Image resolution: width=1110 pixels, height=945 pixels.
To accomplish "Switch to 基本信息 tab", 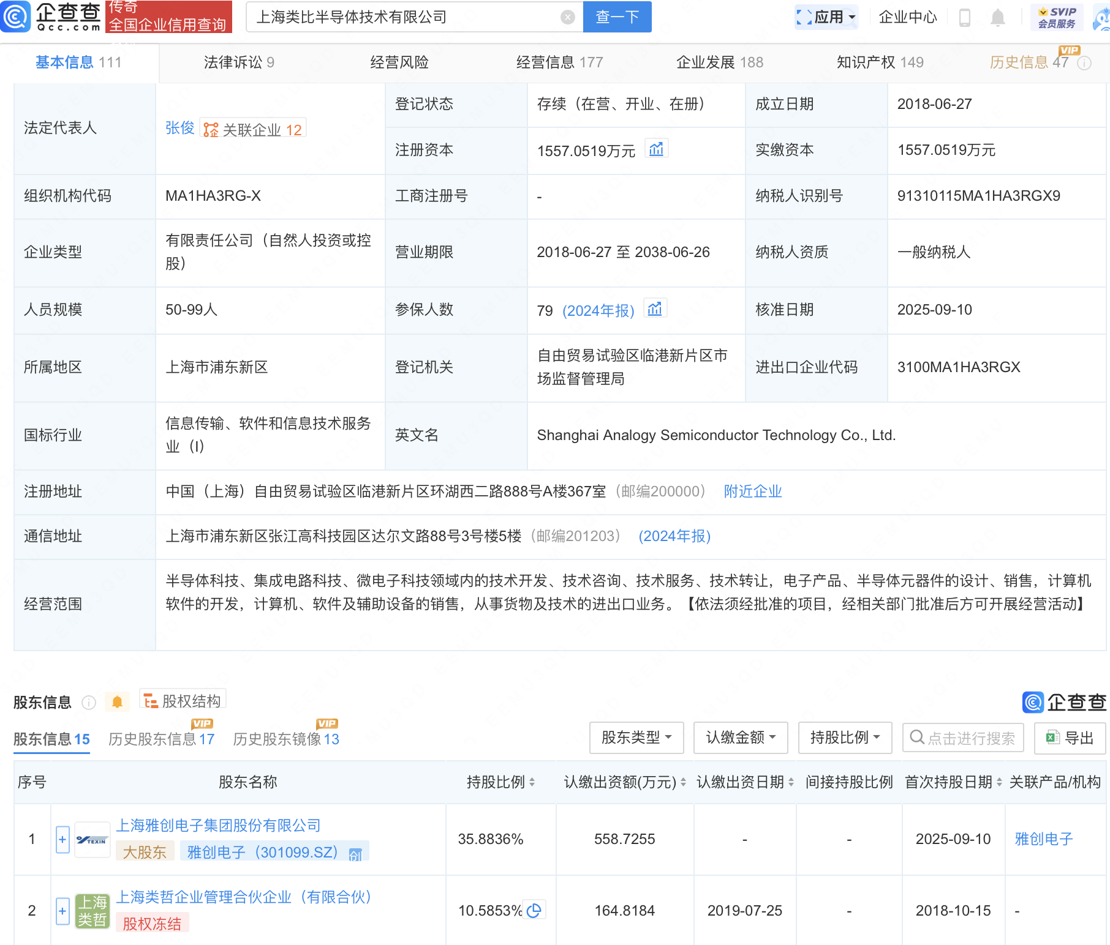I will (x=78, y=62).
